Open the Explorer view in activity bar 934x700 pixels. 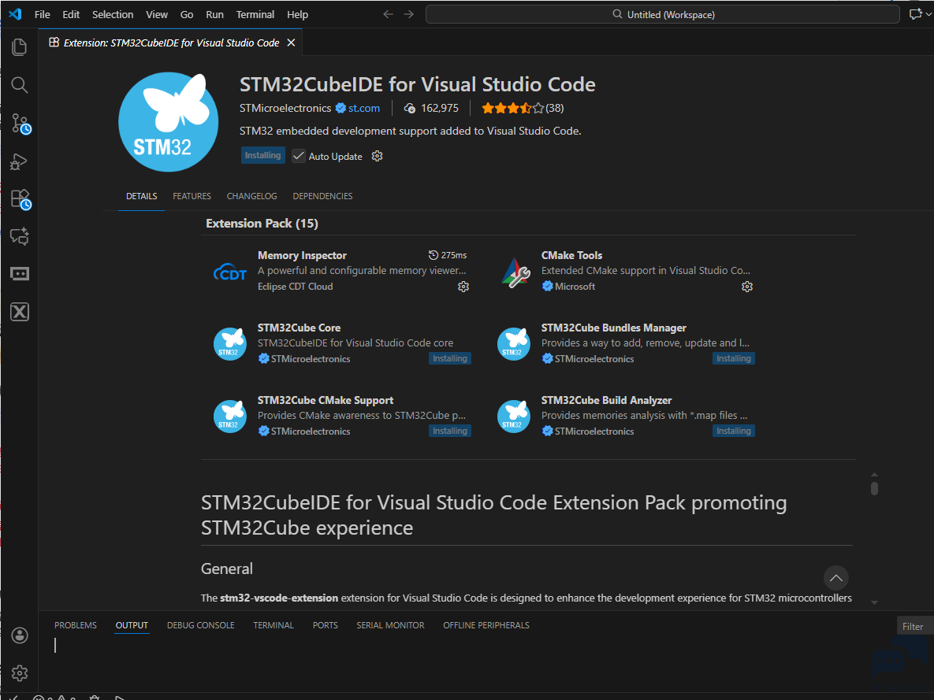tap(20, 47)
